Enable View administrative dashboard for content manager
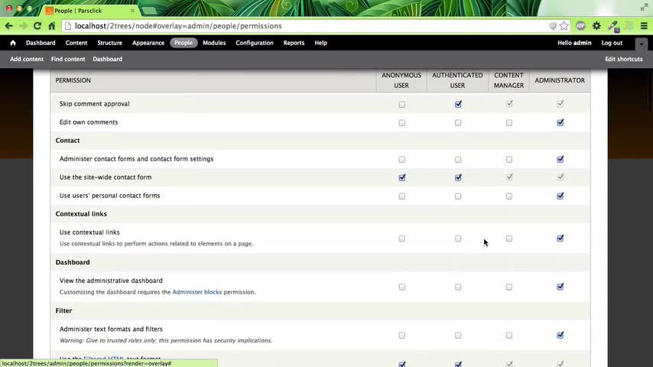Image resolution: width=653 pixels, height=367 pixels. click(x=509, y=287)
